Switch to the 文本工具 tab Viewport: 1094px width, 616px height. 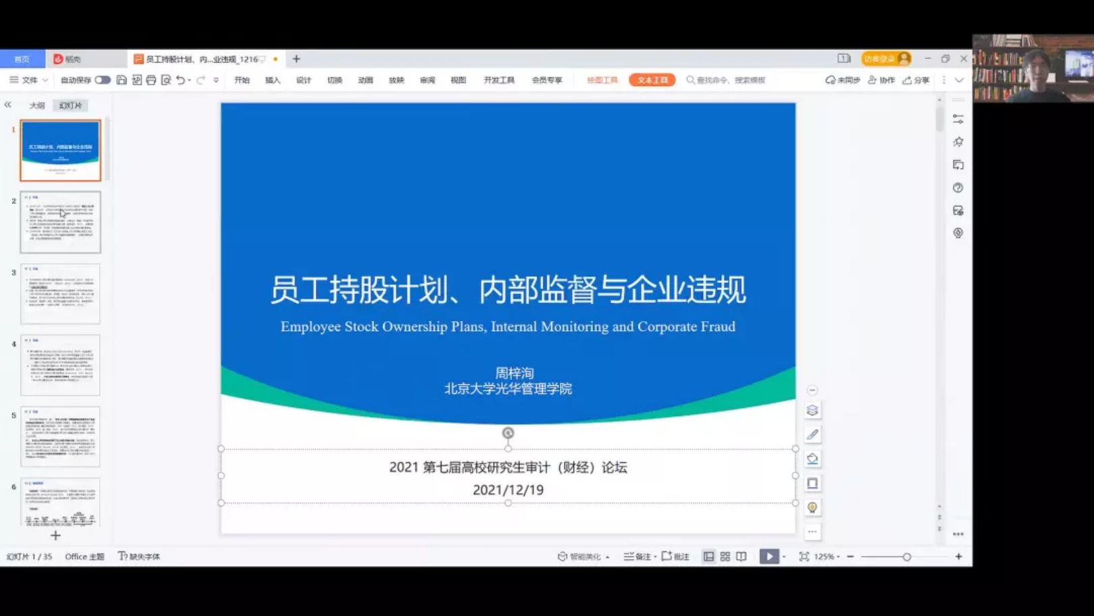click(652, 80)
